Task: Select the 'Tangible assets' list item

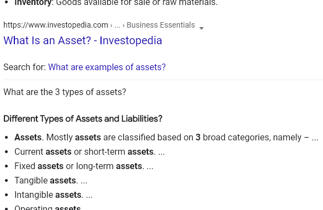Action: [51, 181]
